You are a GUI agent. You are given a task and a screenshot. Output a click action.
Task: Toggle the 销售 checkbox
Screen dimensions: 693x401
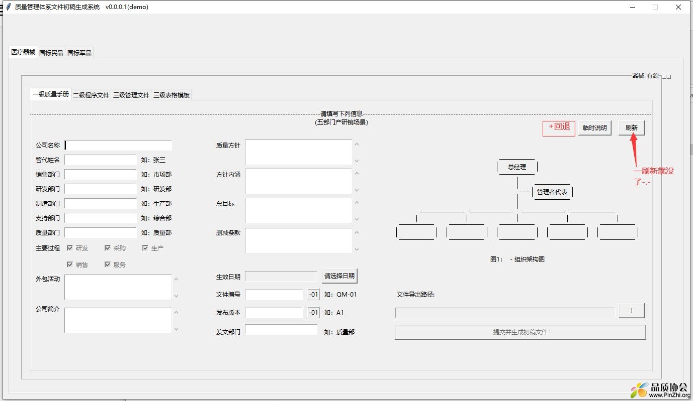(x=70, y=264)
